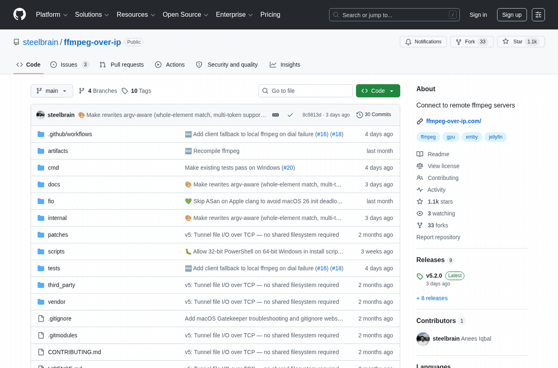Star the ffmpeg-over-ip repository
Viewport: 558px width, 368px height.
point(521,42)
